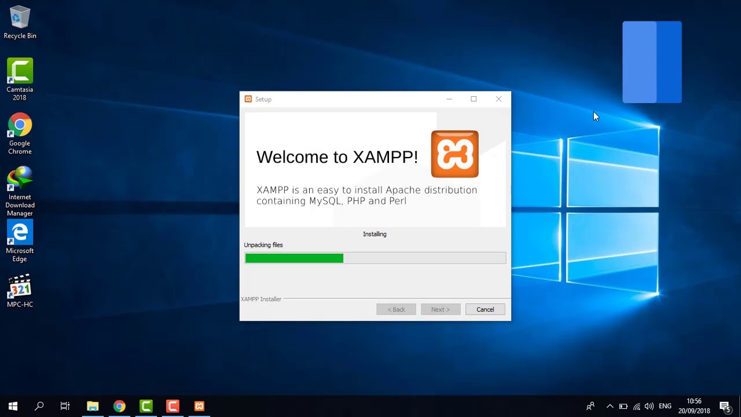Show hidden system tray icons
This screenshot has width=741, height=417.
610,406
